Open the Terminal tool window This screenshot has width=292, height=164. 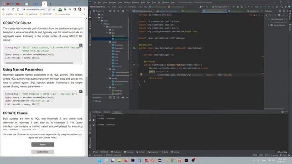pyautogui.click(x=129, y=152)
